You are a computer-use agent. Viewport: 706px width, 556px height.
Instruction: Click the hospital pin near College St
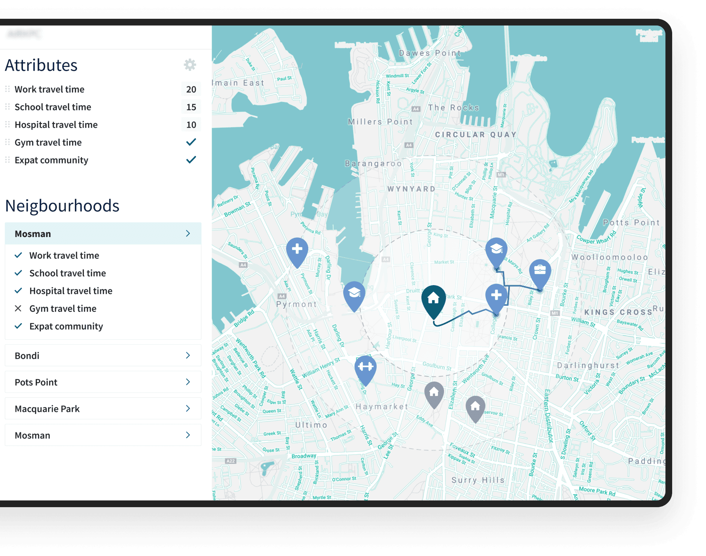tap(496, 299)
